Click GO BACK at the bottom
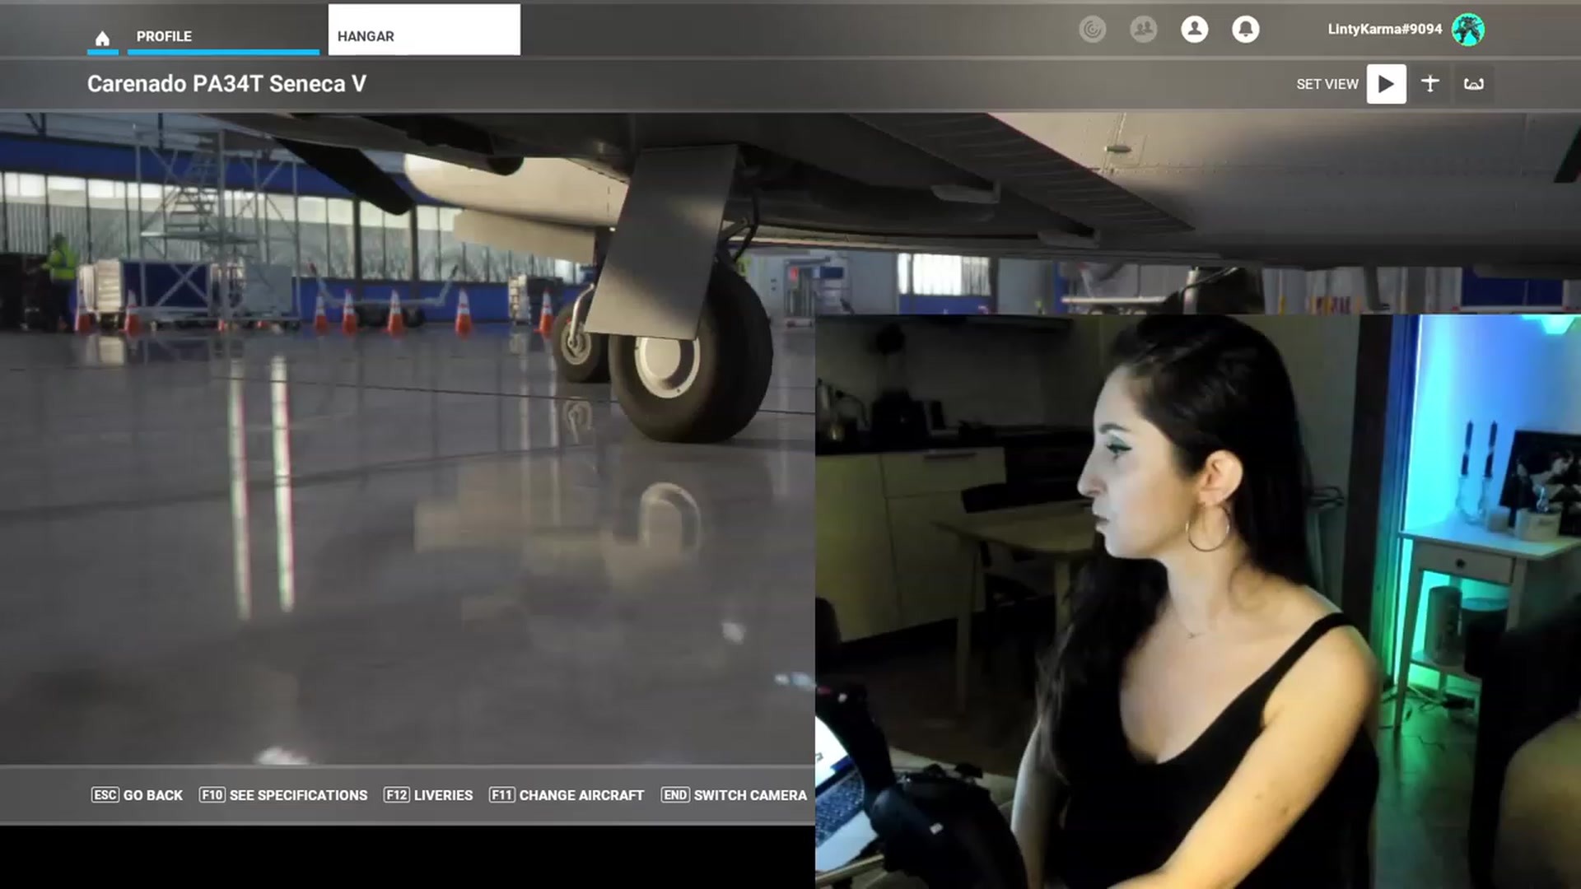The image size is (1581, 889). [x=138, y=795]
